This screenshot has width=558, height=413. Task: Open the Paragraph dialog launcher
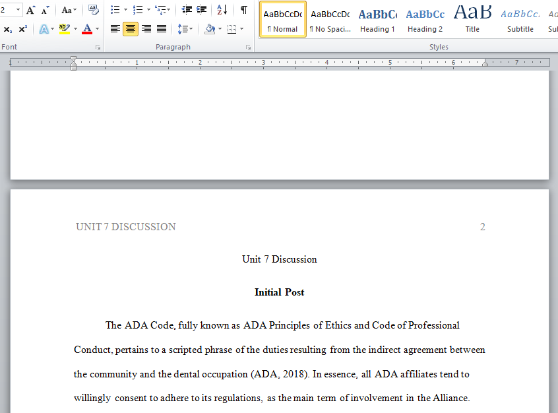[x=248, y=47]
